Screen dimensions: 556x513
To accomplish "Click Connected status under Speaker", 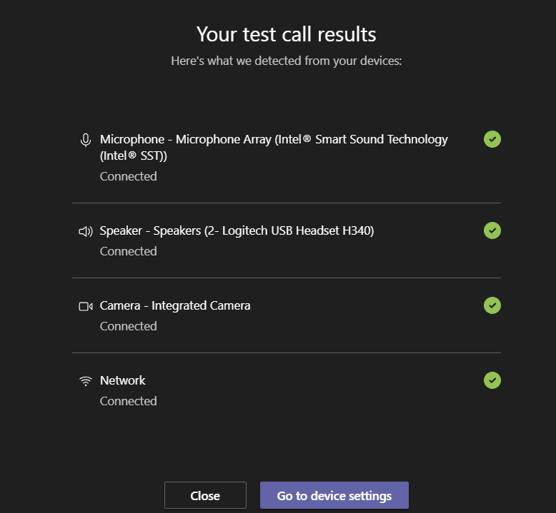I will 129,251.
